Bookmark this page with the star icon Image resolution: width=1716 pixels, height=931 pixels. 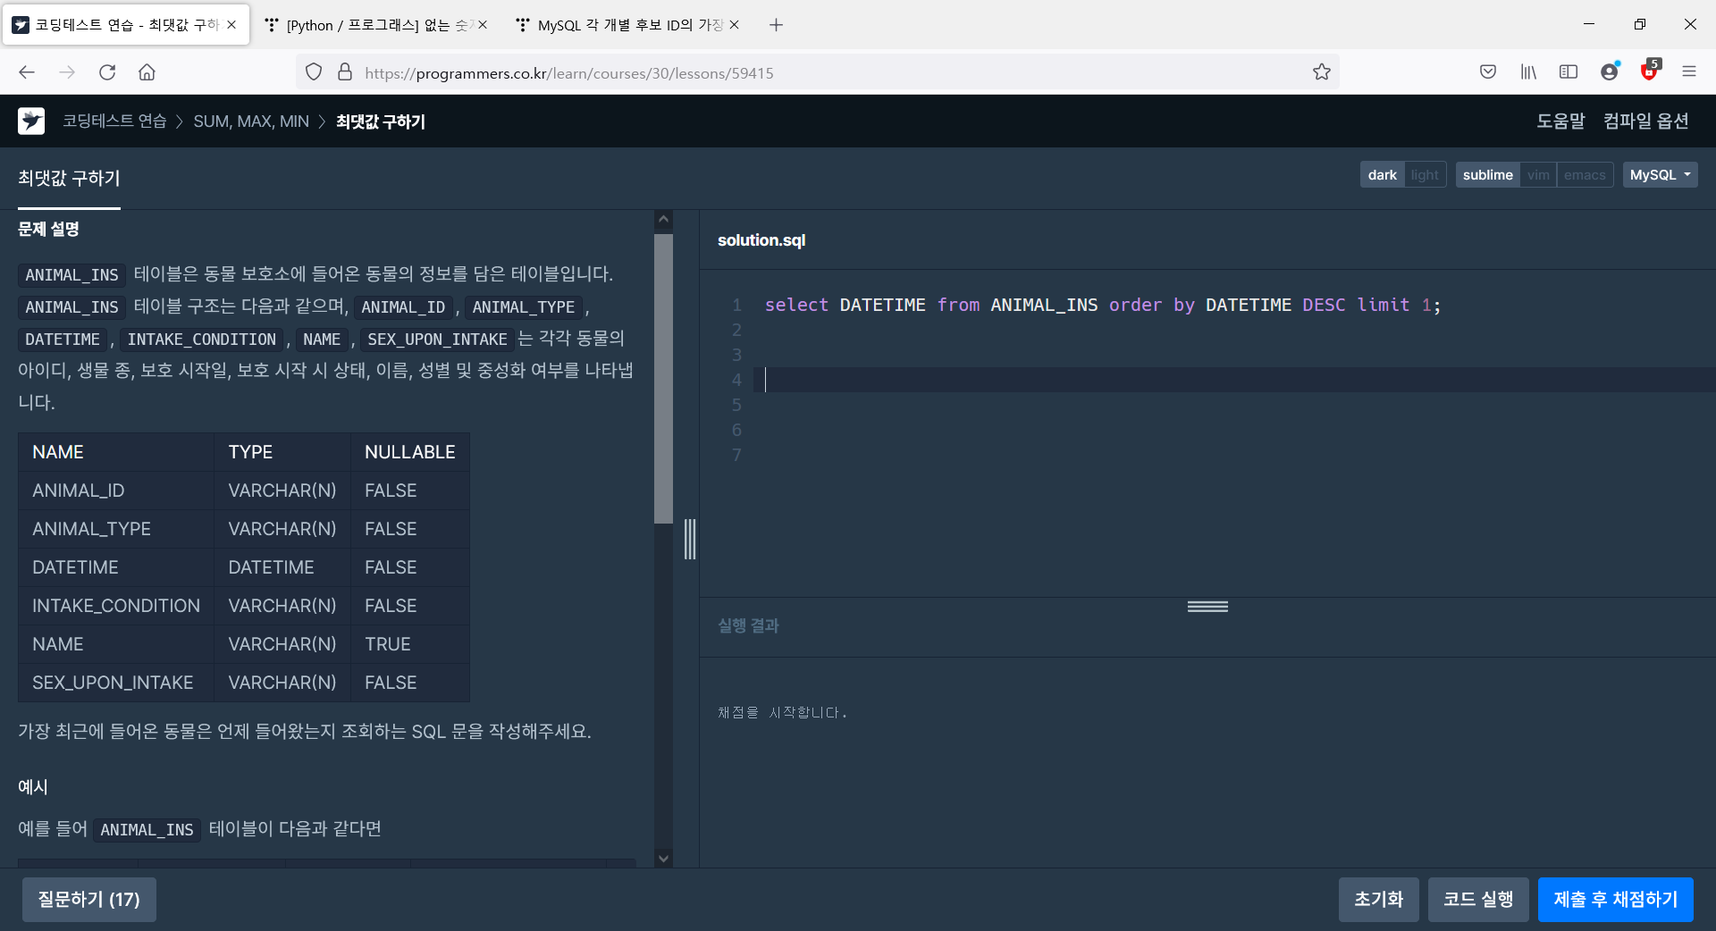pos(1323,72)
